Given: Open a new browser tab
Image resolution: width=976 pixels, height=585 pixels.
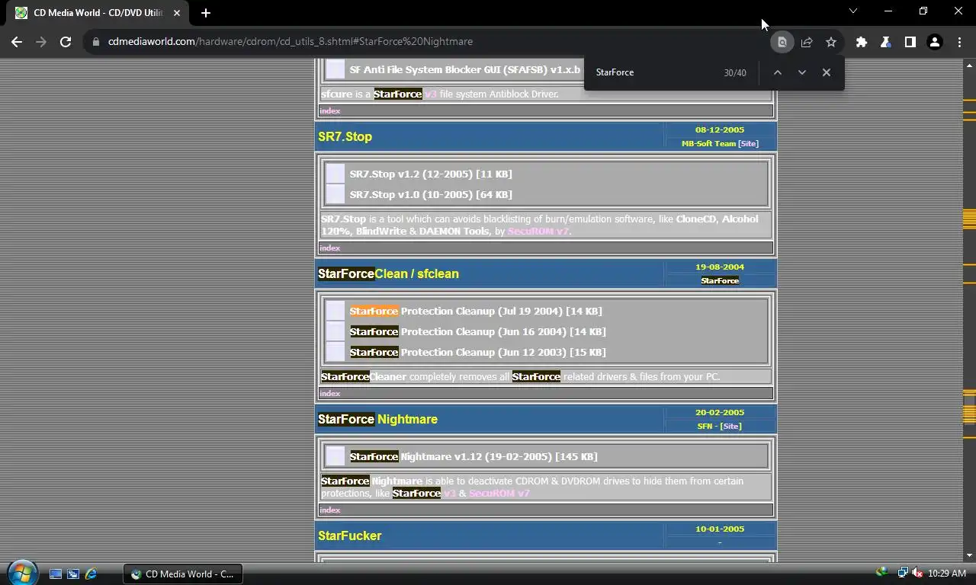Looking at the screenshot, I should coord(206,13).
